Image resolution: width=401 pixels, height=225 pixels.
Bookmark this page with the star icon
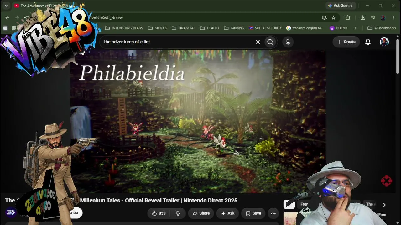click(333, 18)
